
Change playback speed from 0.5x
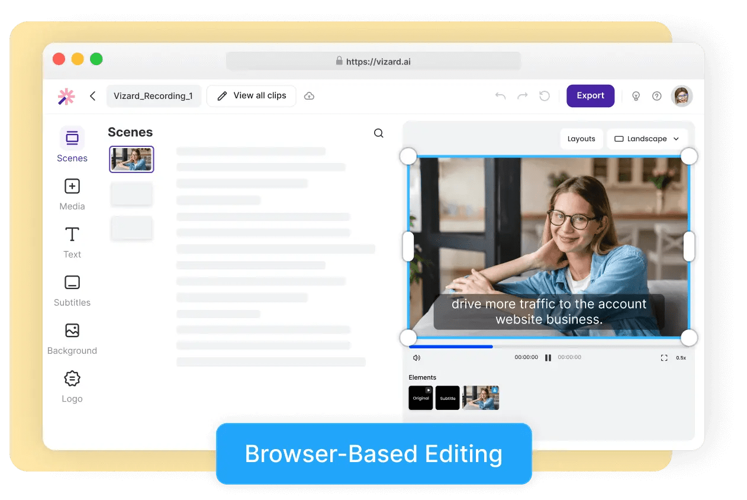pyautogui.click(x=681, y=357)
